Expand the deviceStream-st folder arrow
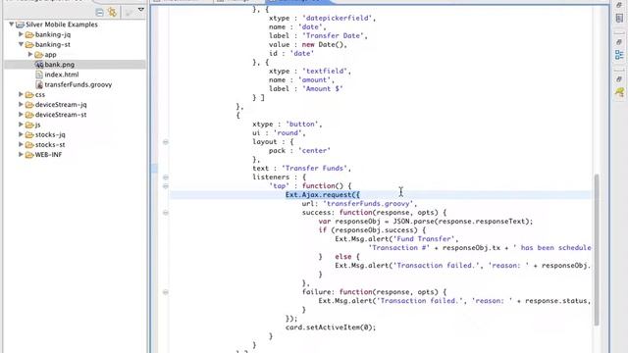 pyautogui.click(x=21, y=115)
